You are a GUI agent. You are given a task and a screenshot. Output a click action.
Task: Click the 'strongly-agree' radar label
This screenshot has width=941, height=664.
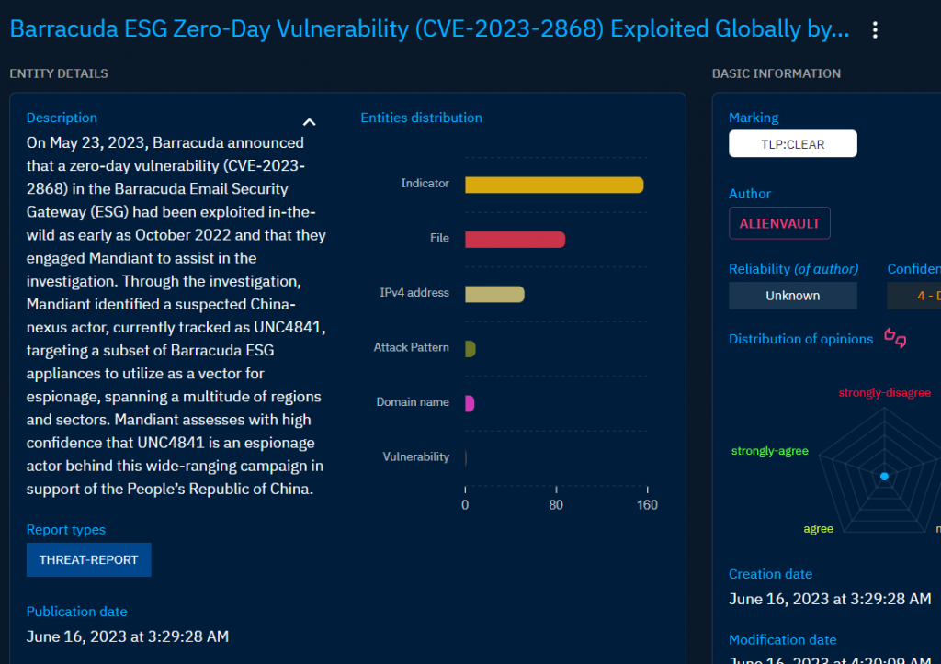[769, 451]
